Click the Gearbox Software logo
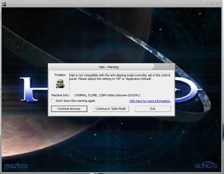Viewport: 224px width, 174px height. tap(16, 166)
